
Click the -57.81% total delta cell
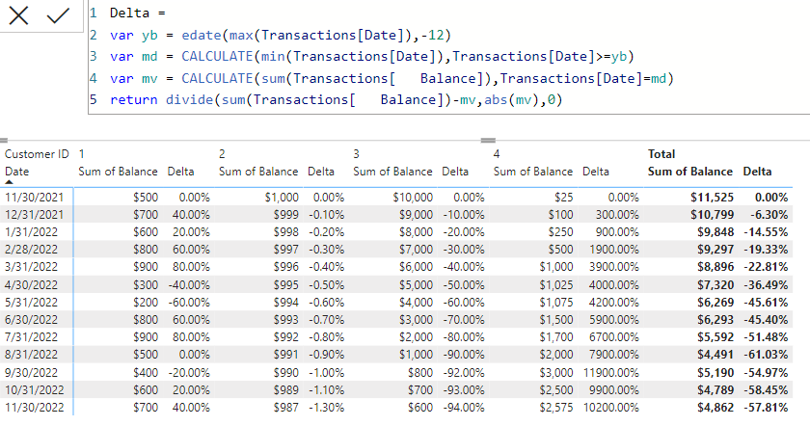(x=766, y=408)
